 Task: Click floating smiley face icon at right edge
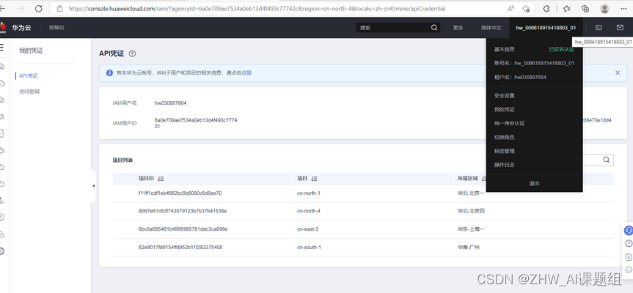tap(629, 270)
